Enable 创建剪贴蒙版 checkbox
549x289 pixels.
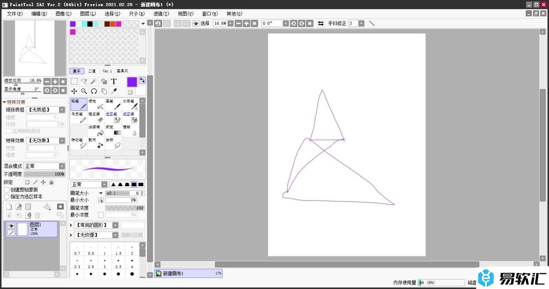(x=6, y=190)
